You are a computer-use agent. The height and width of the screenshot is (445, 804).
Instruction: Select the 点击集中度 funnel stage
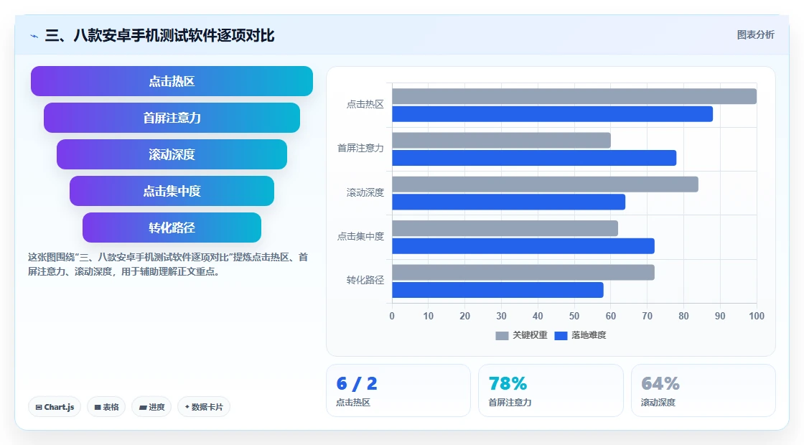172,191
